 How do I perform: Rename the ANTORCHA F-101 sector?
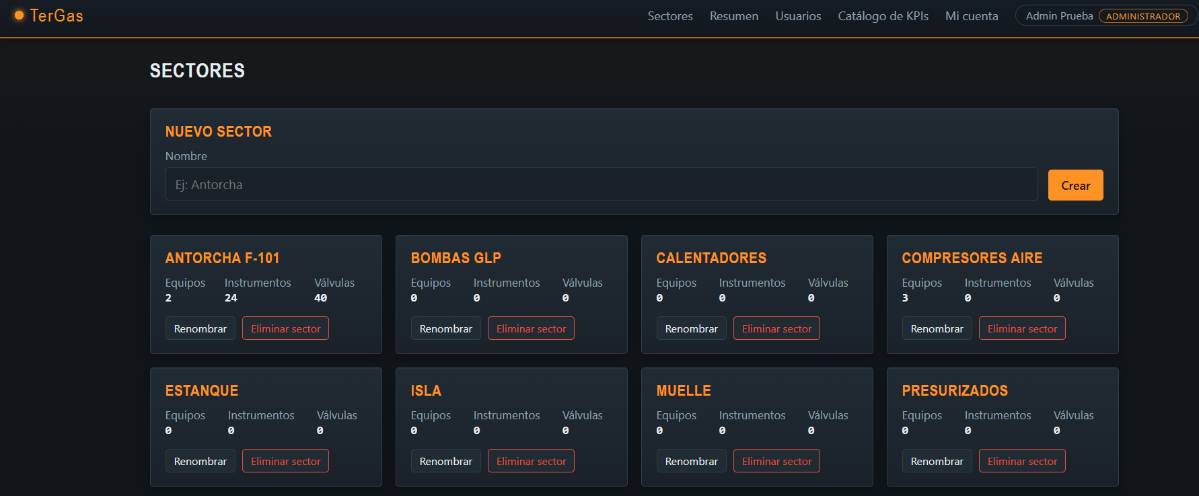click(x=201, y=328)
